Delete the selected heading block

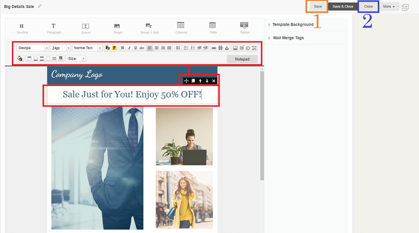coord(214,81)
